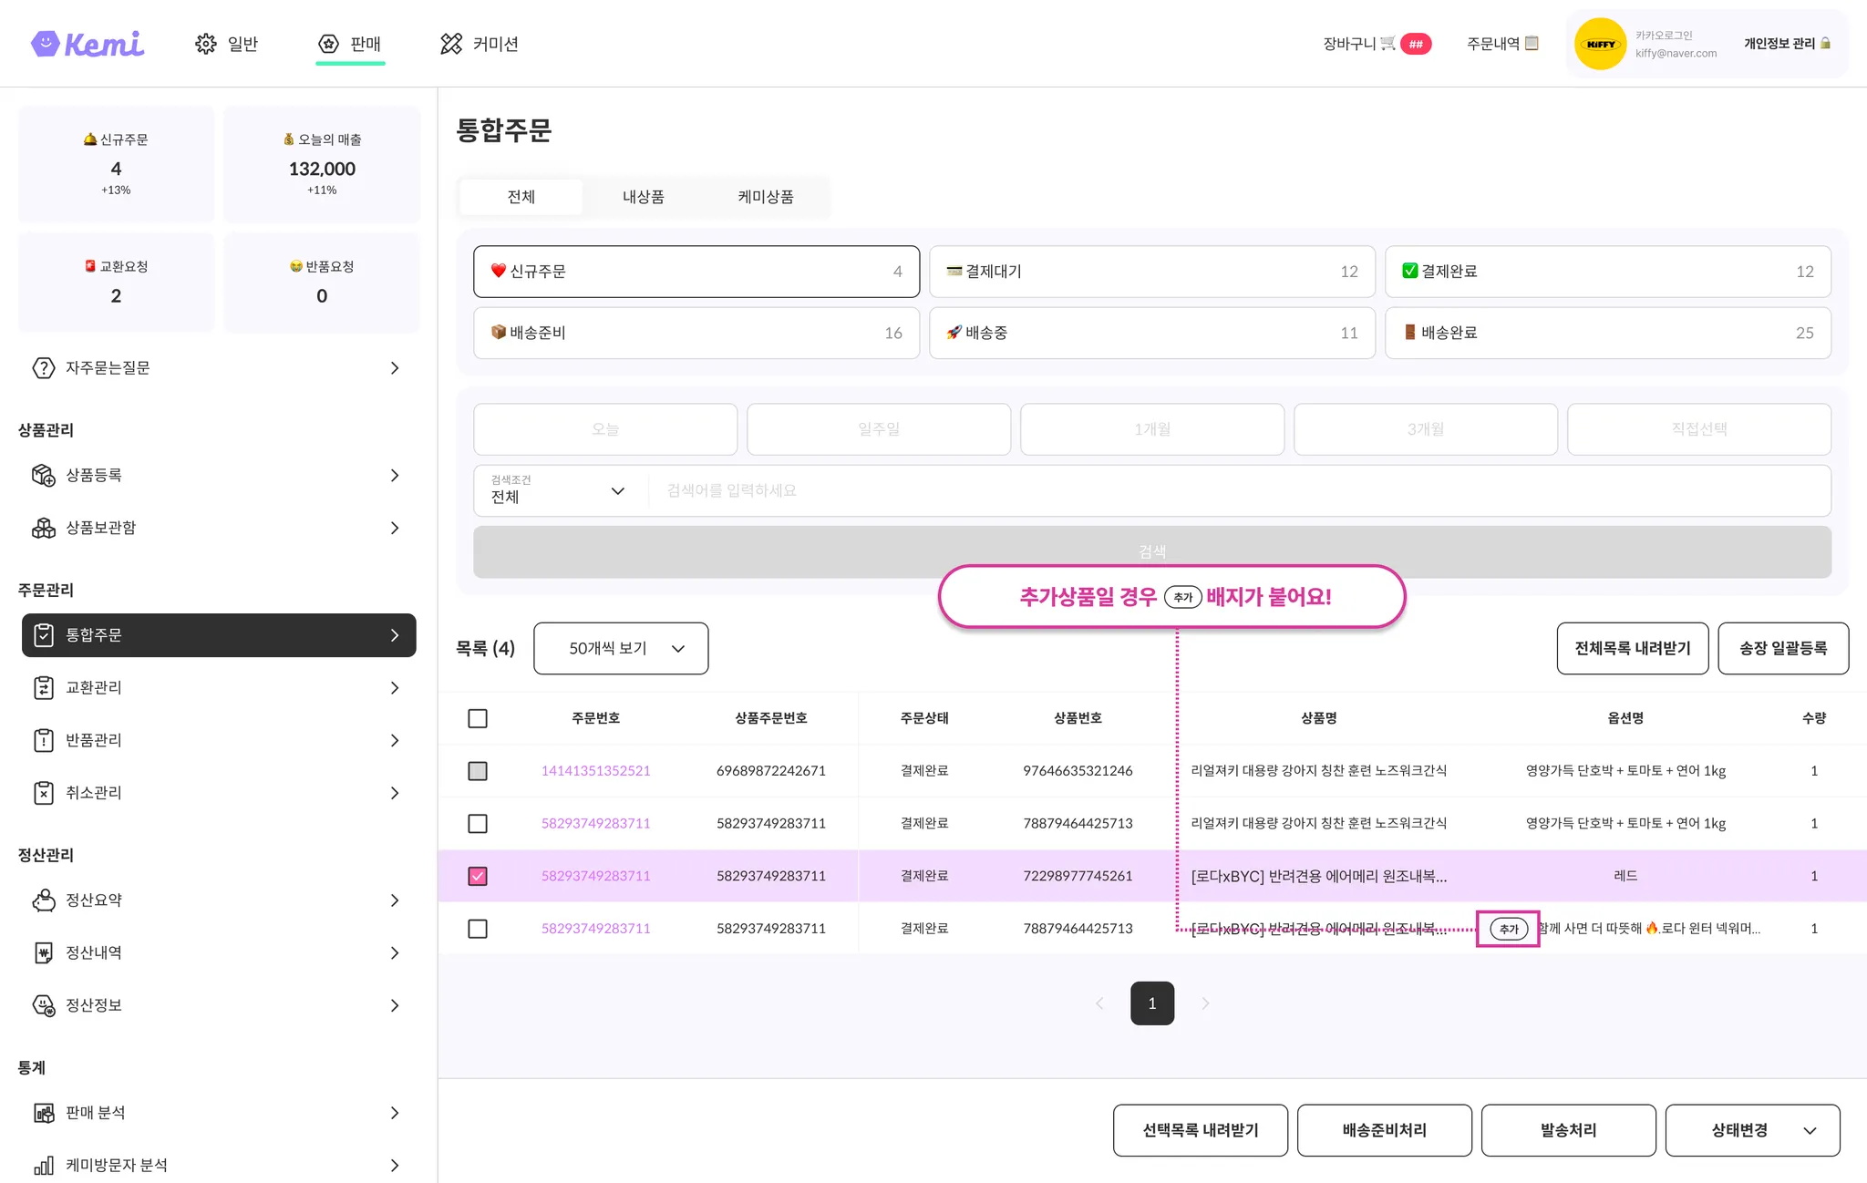Open the 50개씩 보기 dropdown
Image resolution: width=1867 pixels, height=1183 pixels.
pos(621,648)
